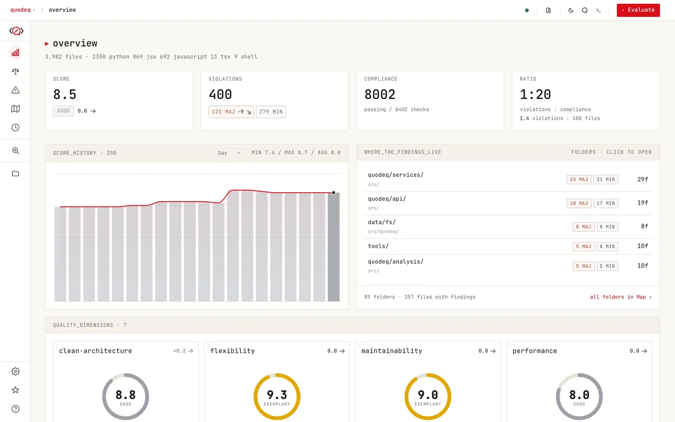
Task: Open the folder icon in the sidebar
Action: (15, 173)
